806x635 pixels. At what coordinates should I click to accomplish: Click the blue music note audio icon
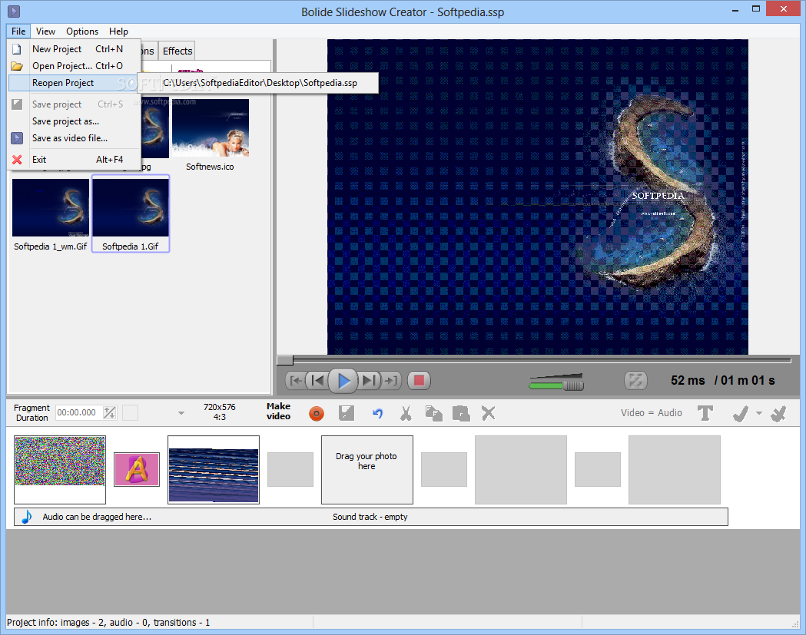tap(27, 517)
